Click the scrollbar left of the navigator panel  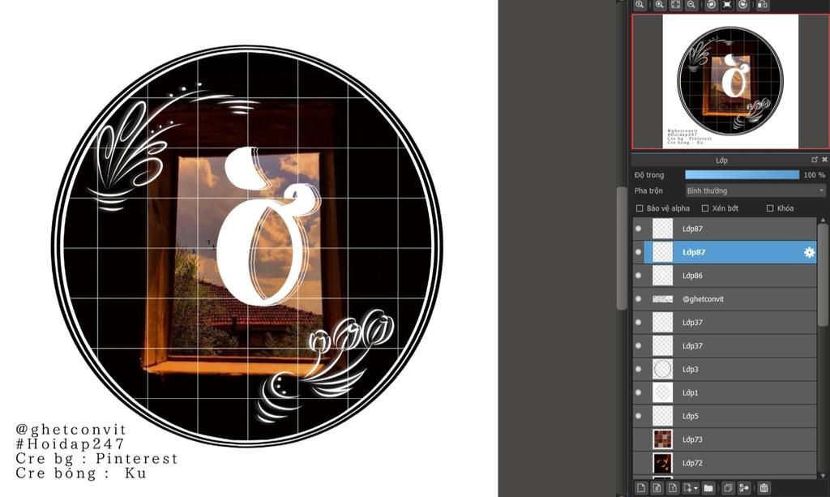tap(622, 248)
